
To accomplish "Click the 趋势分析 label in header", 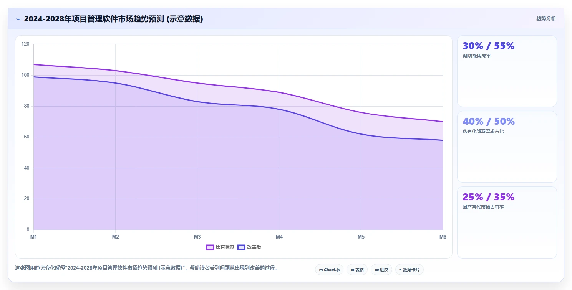I will point(546,18).
